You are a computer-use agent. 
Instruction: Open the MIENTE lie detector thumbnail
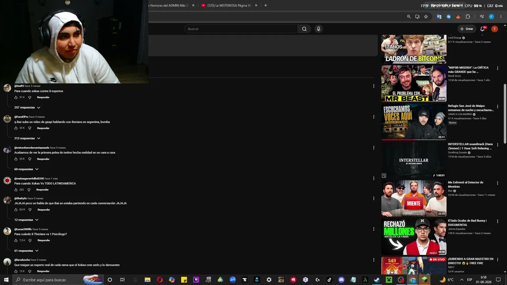414,198
